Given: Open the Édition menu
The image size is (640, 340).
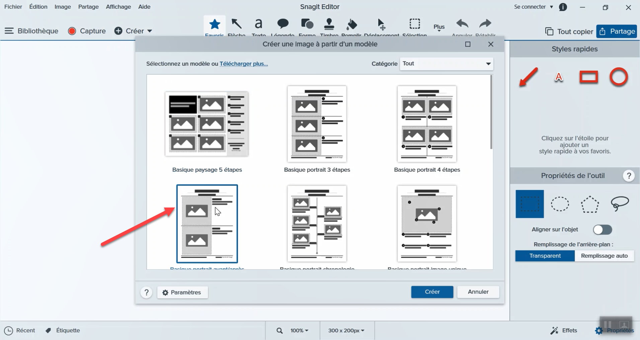Looking at the screenshot, I should [x=38, y=7].
